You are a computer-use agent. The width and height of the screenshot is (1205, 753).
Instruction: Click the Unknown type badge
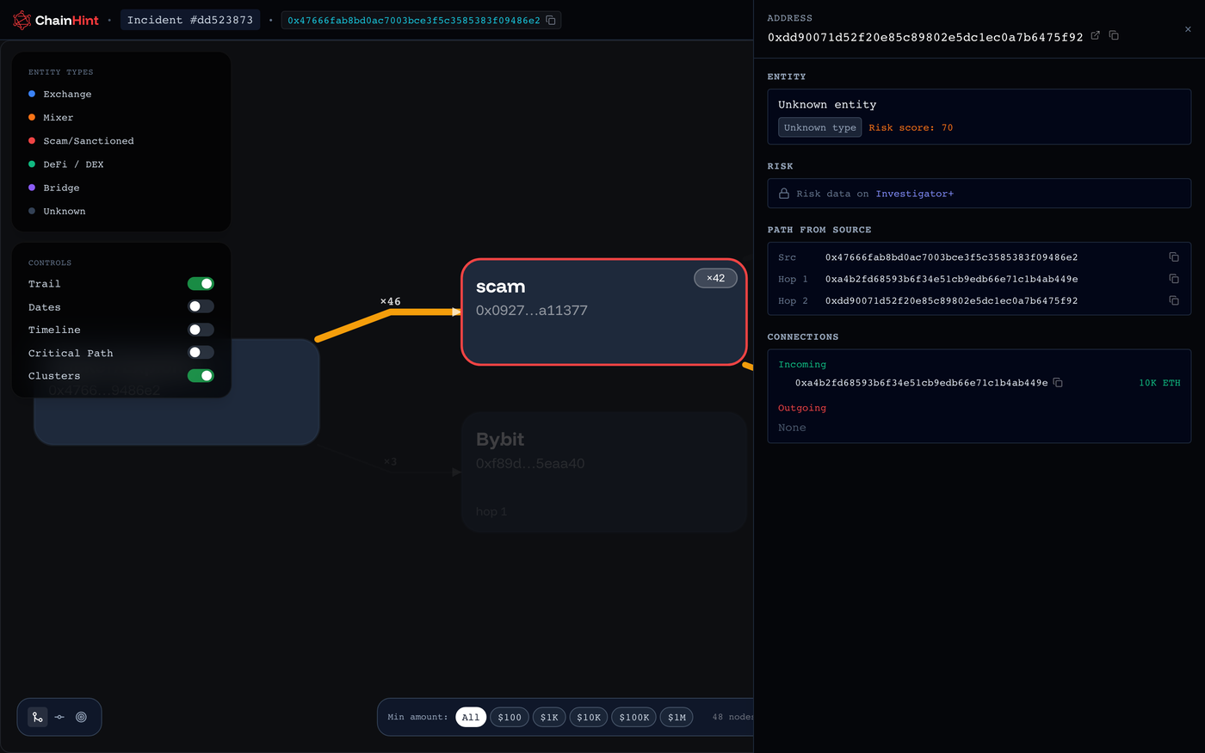click(819, 127)
